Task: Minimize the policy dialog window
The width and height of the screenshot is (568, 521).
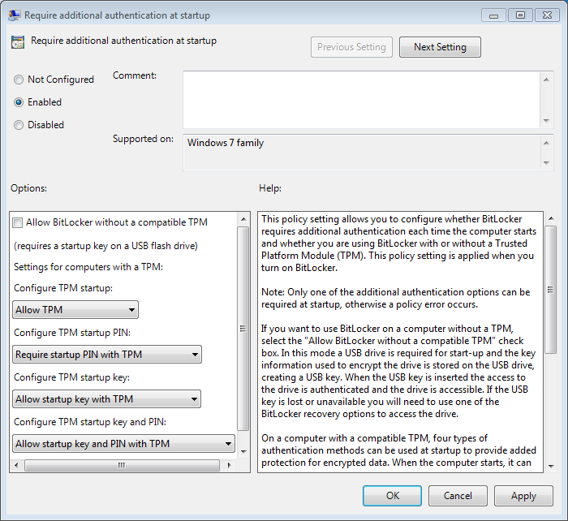Action: (x=493, y=15)
